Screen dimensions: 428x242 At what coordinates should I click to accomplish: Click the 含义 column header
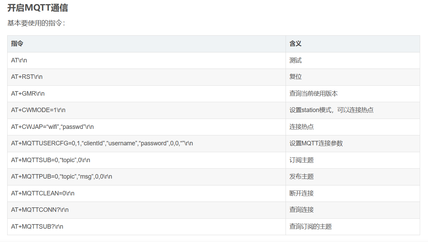click(x=295, y=44)
